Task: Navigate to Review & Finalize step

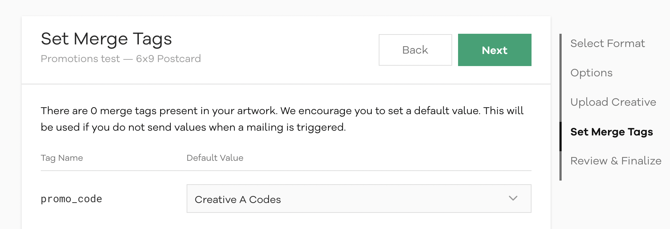Action: pos(616,161)
